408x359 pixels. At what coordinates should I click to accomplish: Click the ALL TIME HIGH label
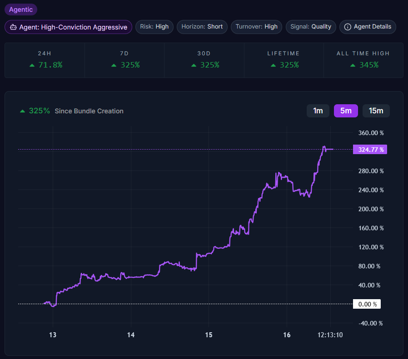point(363,53)
